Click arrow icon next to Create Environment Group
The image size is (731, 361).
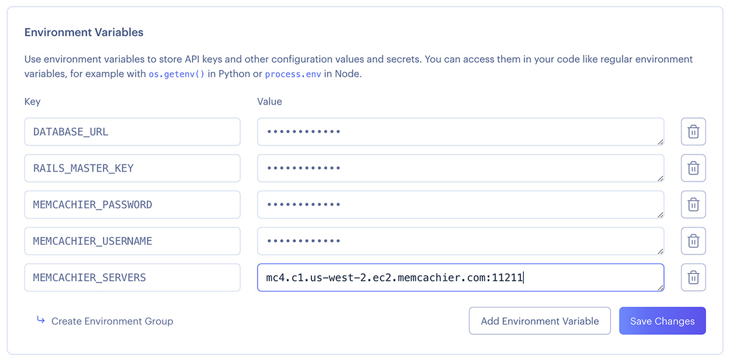pyautogui.click(x=41, y=320)
